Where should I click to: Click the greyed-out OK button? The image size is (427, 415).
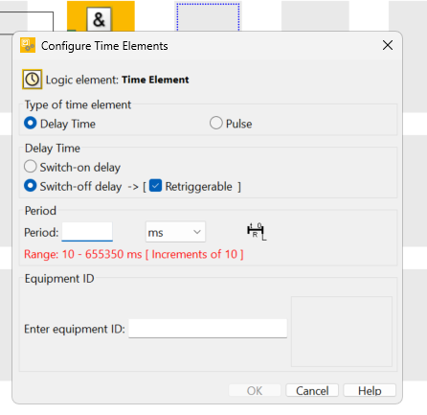pos(255,390)
